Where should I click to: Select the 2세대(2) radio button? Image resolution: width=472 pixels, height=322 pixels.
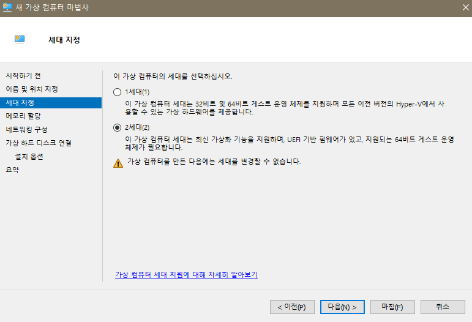pos(118,127)
